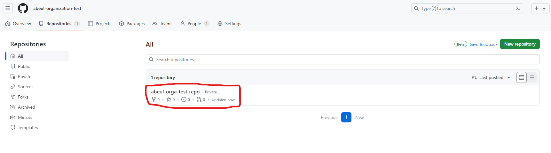
Task: Click the 'Updated now' text
Action: [223, 100]
